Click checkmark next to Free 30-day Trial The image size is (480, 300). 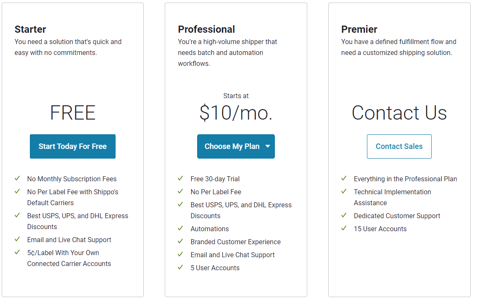coord(181,178)
